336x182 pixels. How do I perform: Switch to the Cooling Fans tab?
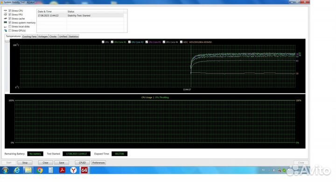[x=29, y=36]
